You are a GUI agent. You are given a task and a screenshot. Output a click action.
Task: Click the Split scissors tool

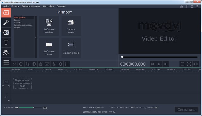click(x=15, y=64)
